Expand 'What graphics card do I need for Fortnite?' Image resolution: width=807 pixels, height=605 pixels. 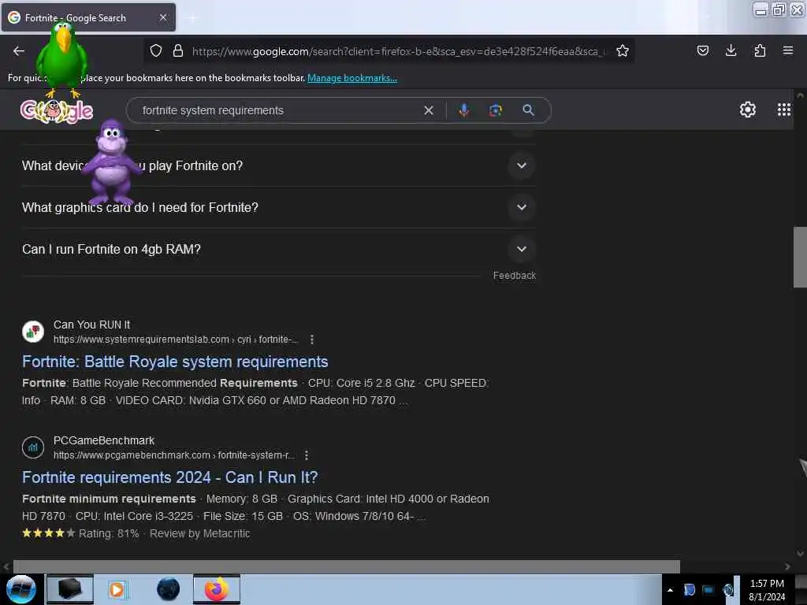278,207
